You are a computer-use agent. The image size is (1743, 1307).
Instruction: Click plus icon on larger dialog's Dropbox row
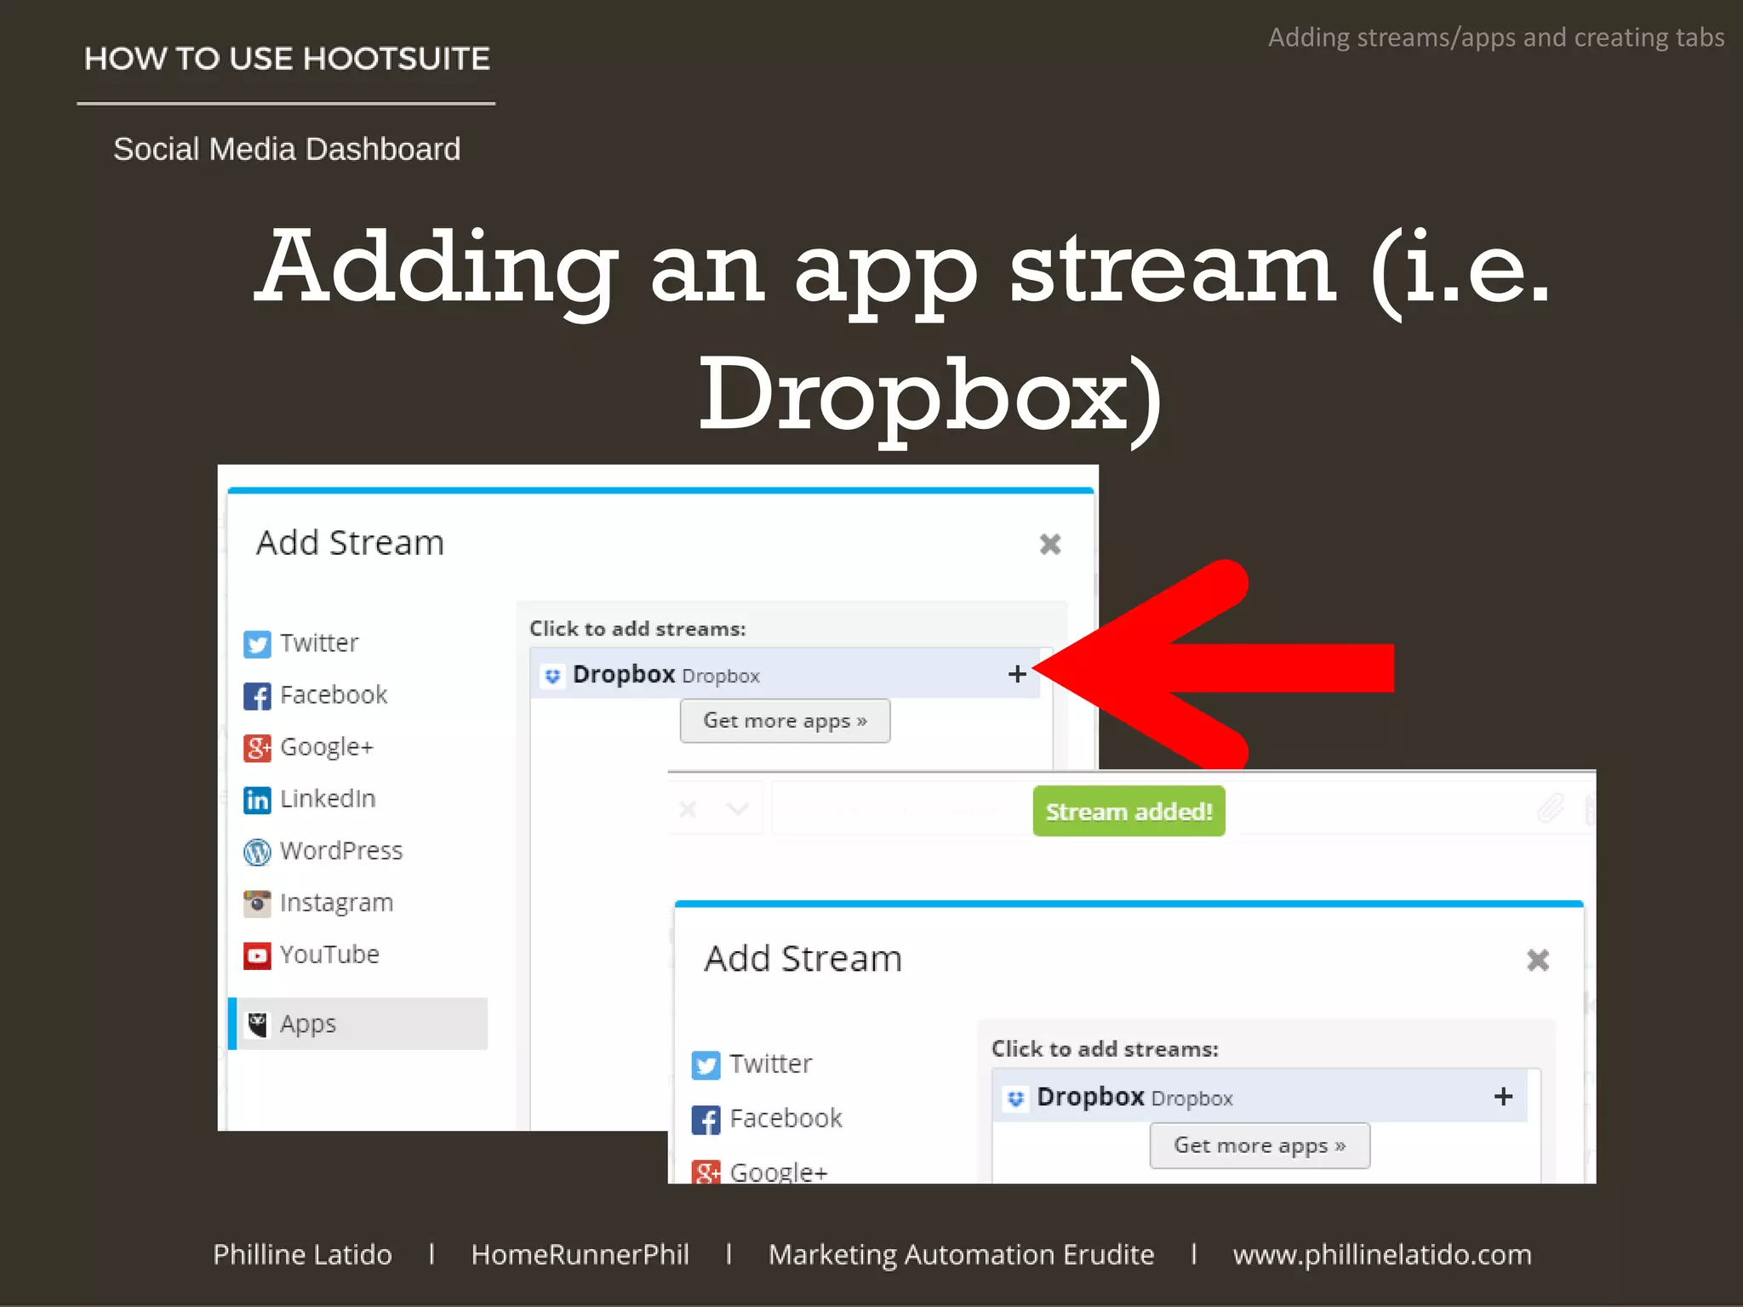click(x=1017, y=674)
